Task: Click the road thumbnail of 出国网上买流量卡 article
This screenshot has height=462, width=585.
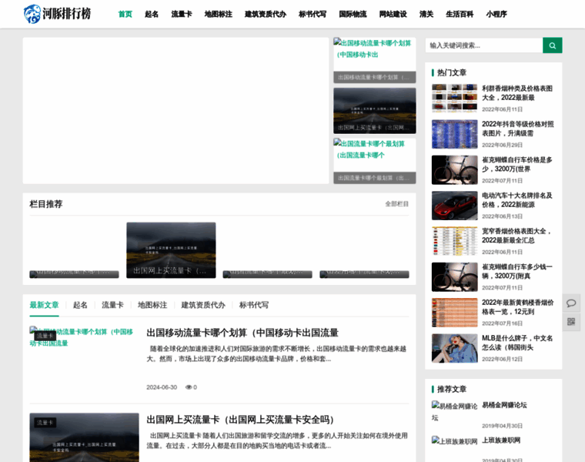Action: [85, 437]
